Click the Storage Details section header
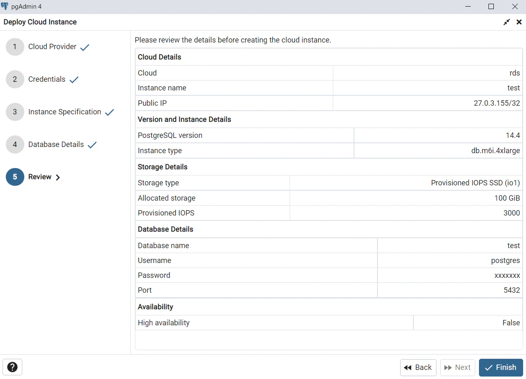Image resolution: width=526 pixels, height=379 pixels. [x=163, y=167]
